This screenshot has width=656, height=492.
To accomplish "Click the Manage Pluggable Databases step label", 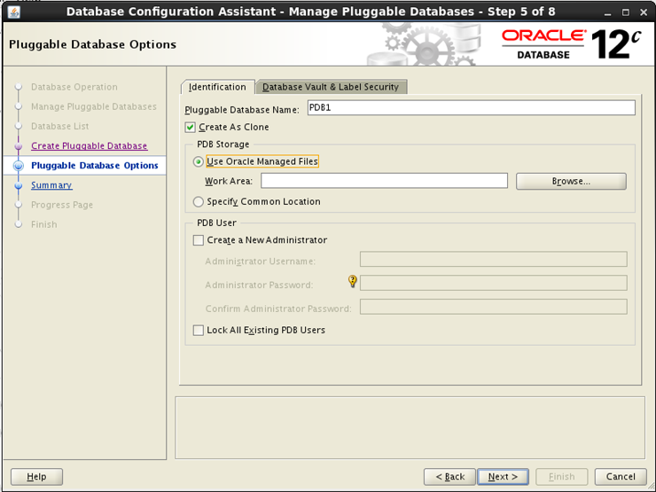I will click(94, 106).
